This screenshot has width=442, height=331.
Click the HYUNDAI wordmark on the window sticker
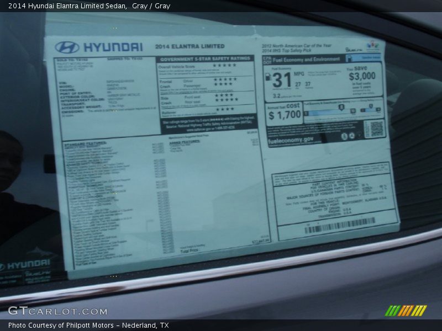click(x=113, y=47)
